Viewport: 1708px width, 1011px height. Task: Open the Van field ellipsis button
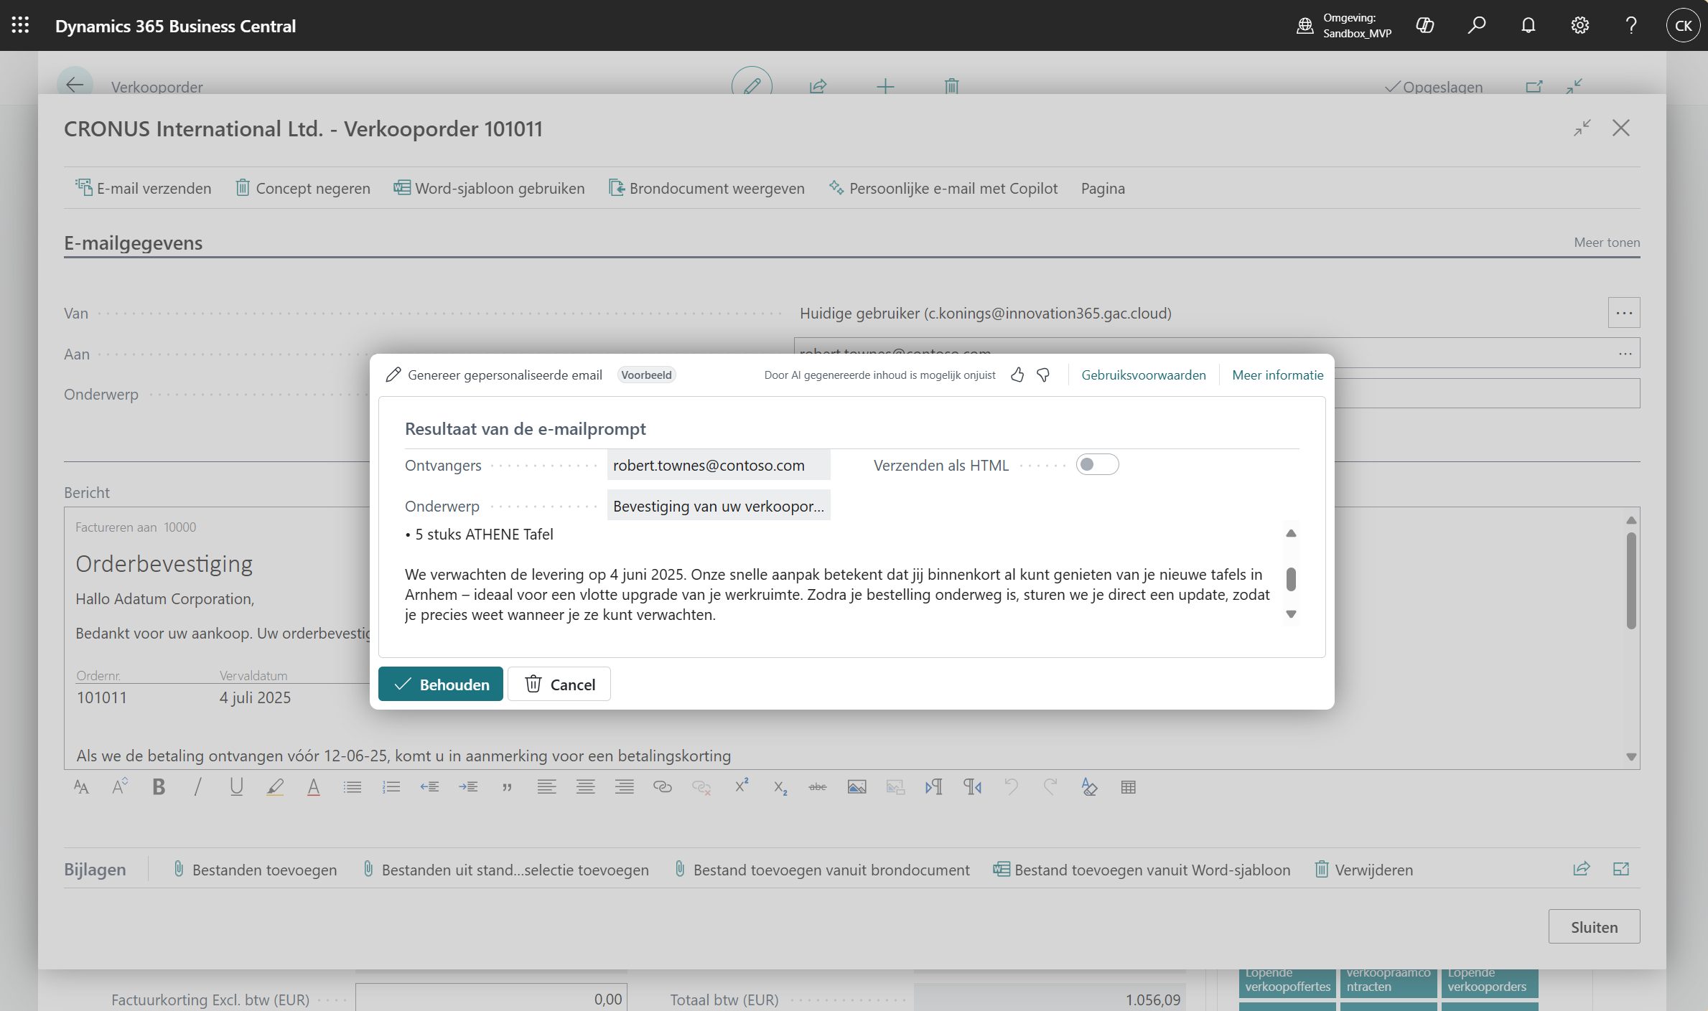(1623, 313)
